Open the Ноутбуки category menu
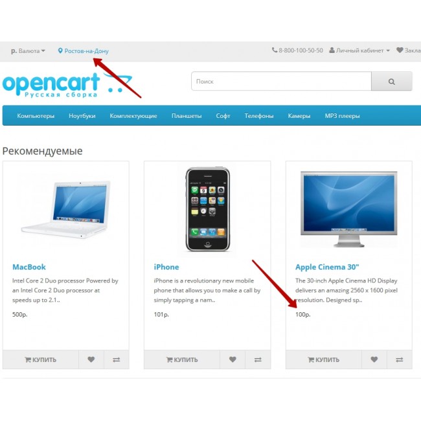 click(82, 116)
